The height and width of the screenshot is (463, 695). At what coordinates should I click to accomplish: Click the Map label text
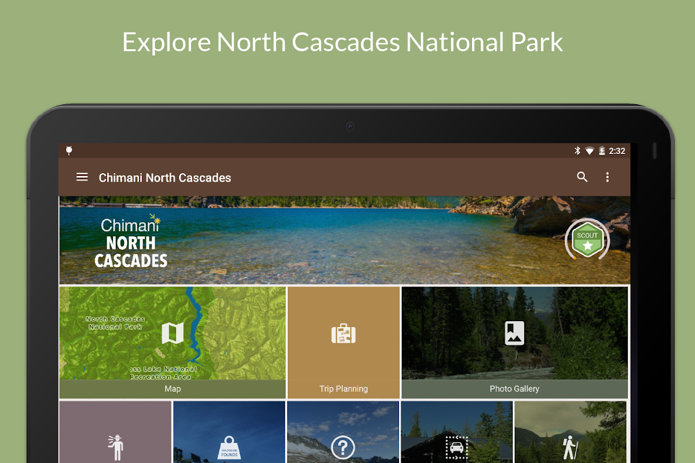173,389
